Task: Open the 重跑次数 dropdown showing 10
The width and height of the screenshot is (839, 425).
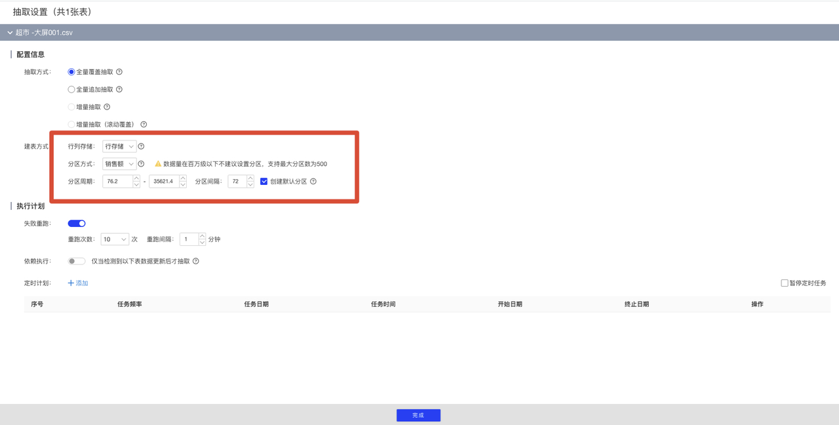Action: (x=115, y=239)
